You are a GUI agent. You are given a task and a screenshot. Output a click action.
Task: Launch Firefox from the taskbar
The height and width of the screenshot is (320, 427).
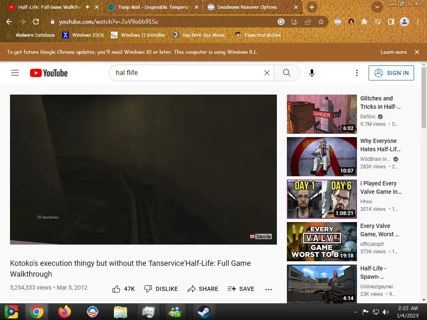pyautogui.click(x=65, y=312)
